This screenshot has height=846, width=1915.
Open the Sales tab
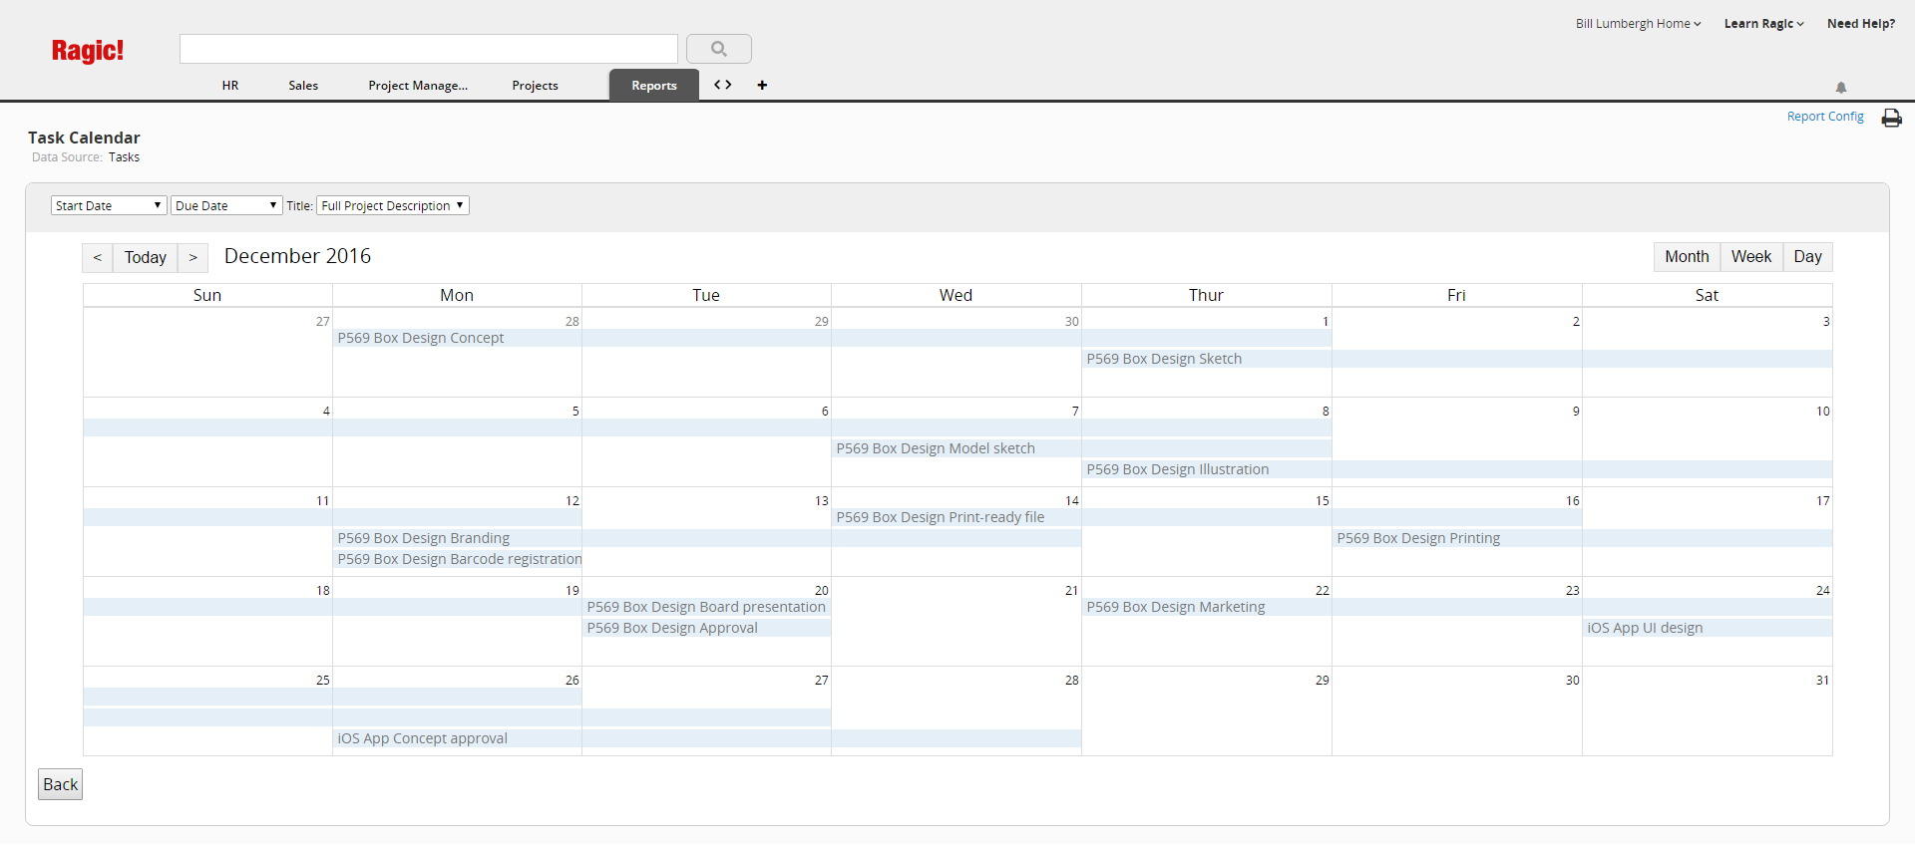tap(303, 86)
